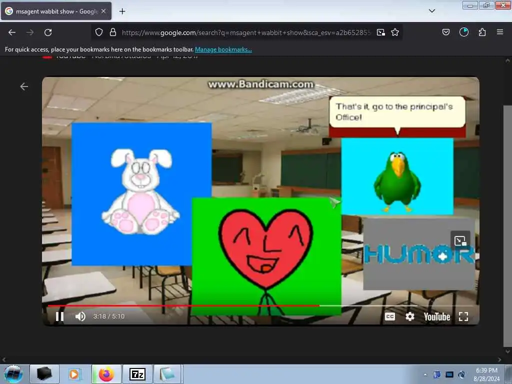Mute the video volume
Image resolution: width=512 pixels, height=384 pixels.
coord(80,316)
